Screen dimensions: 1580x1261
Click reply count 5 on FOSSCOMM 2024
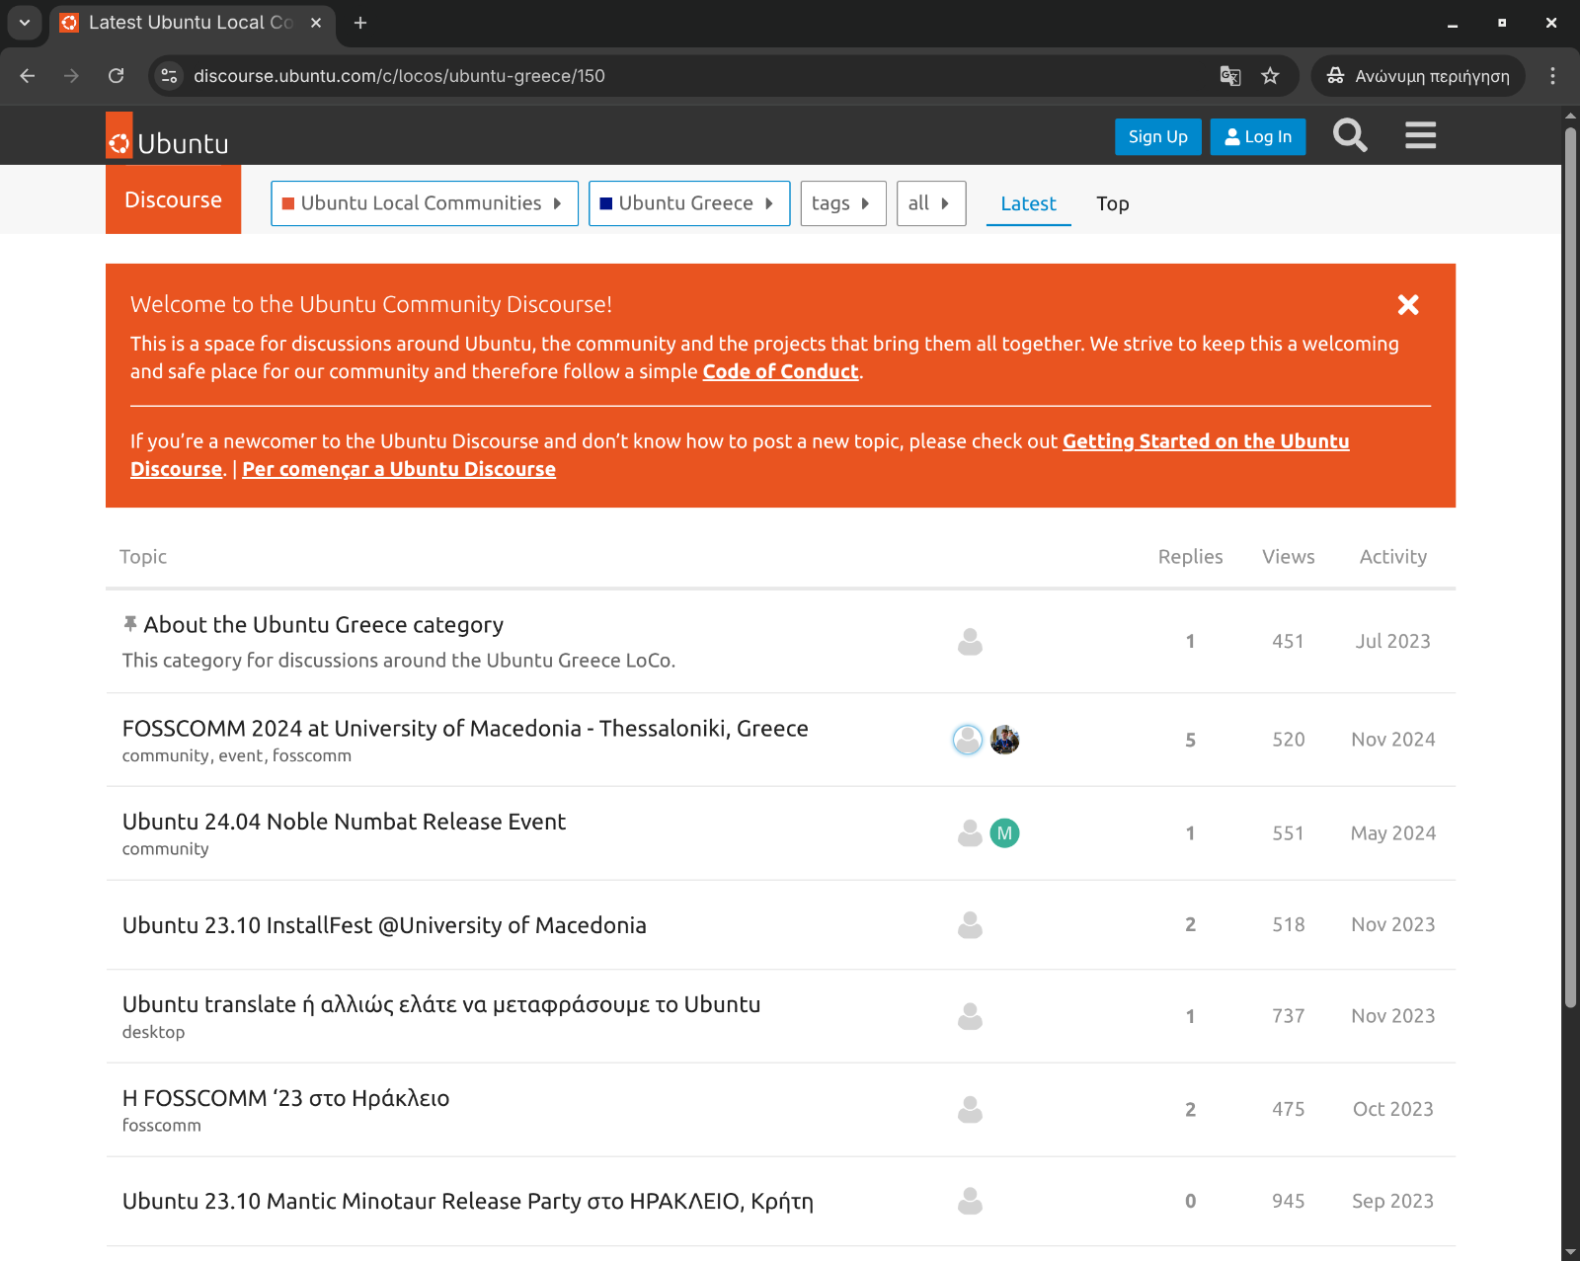click(1190, 740)
